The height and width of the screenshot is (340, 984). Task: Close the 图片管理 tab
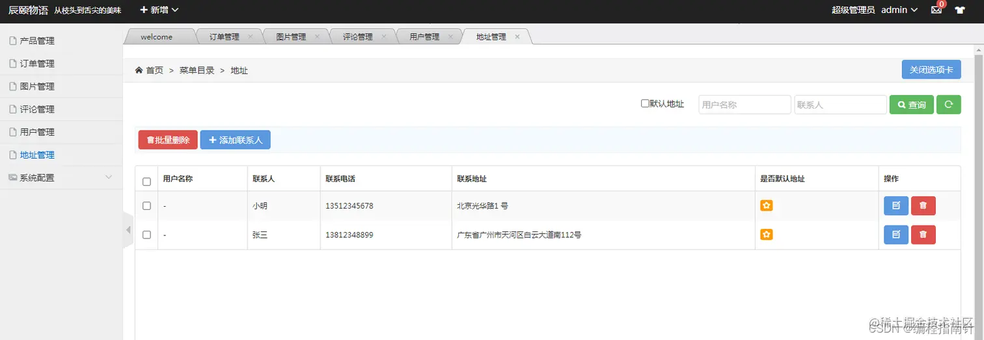[317, 37]
